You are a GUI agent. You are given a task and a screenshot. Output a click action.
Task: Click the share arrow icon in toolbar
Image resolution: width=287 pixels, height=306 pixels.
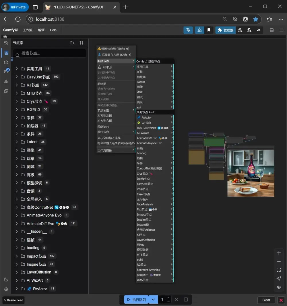click(x=258, y=30)
